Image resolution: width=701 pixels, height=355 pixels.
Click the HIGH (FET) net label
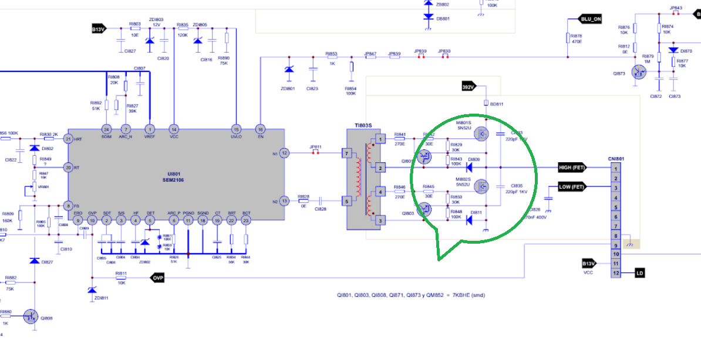point(572,168)
